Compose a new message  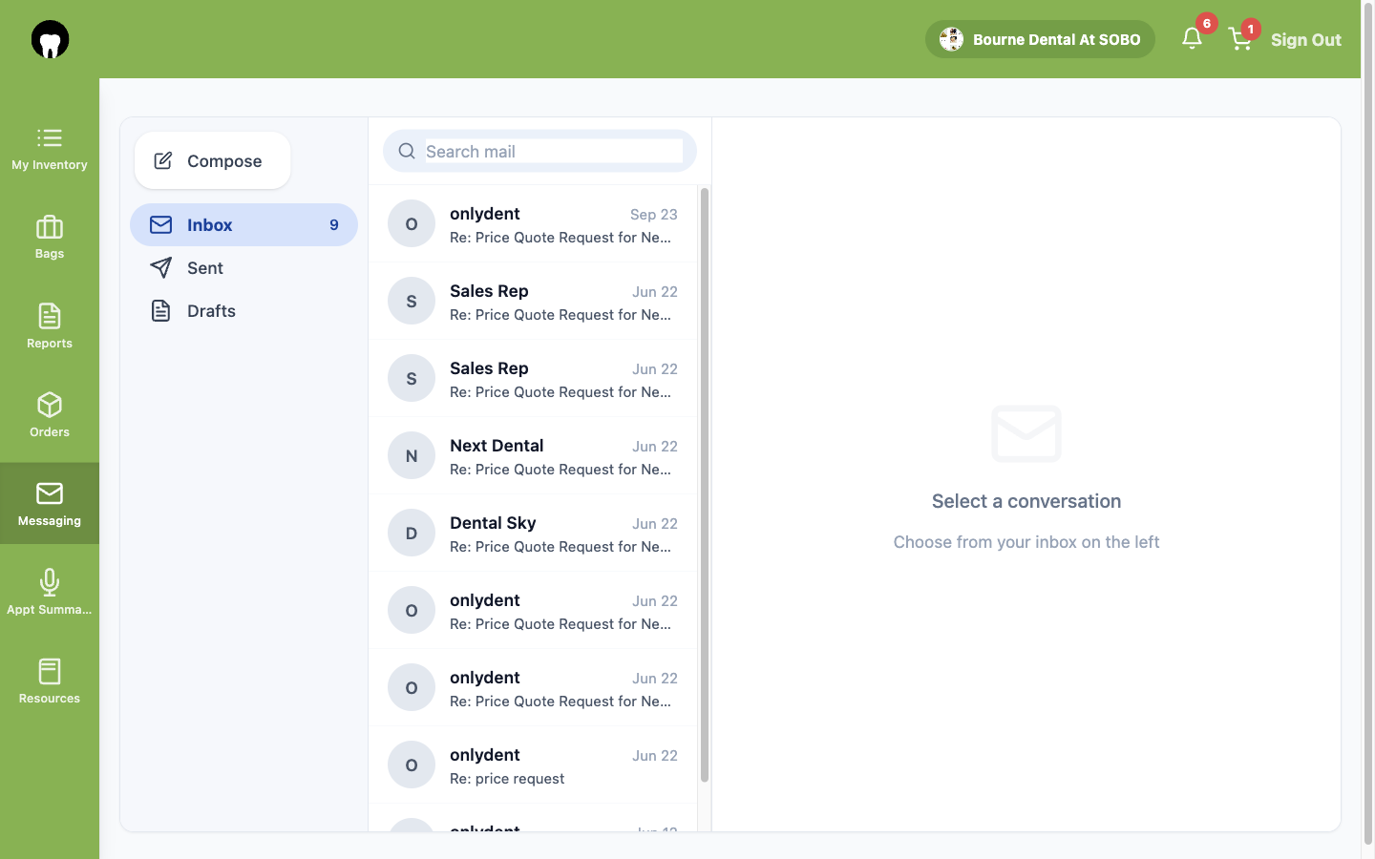pos(212,160)
